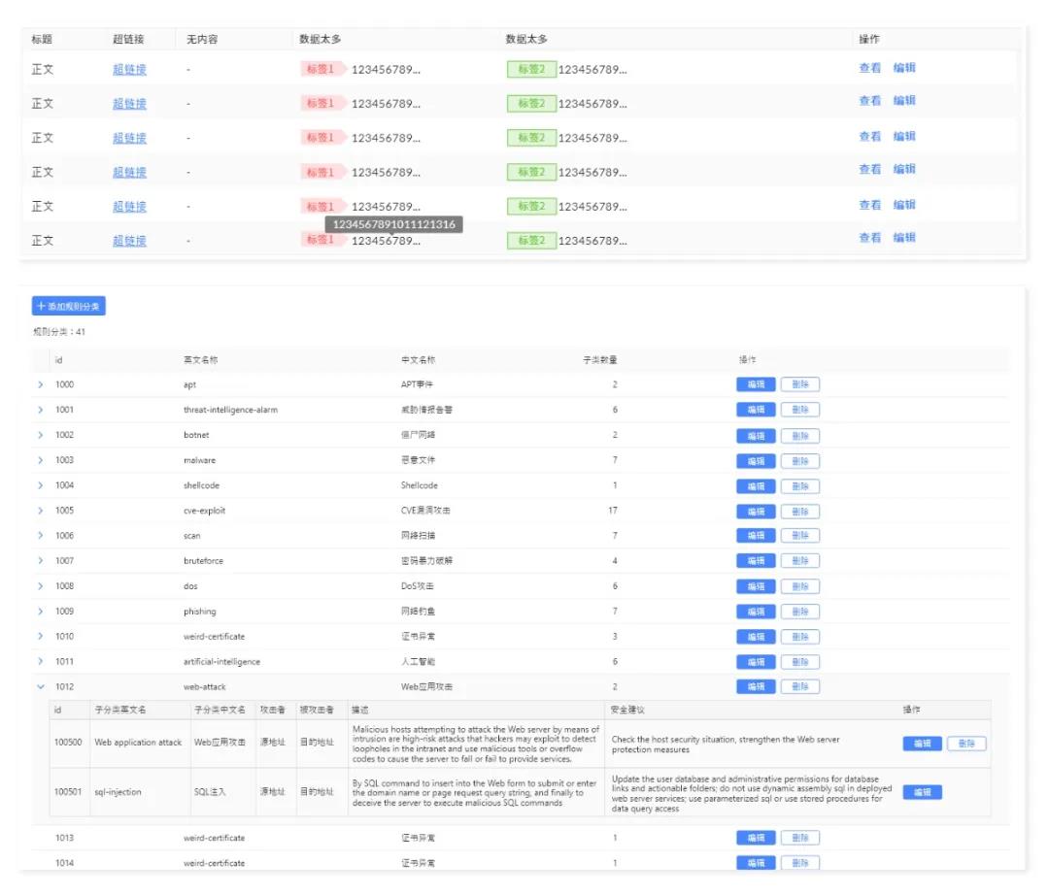Screen dimensions: 1049x895
Task: Expand the row with id 1000 apt
Action: click(41, 384)
